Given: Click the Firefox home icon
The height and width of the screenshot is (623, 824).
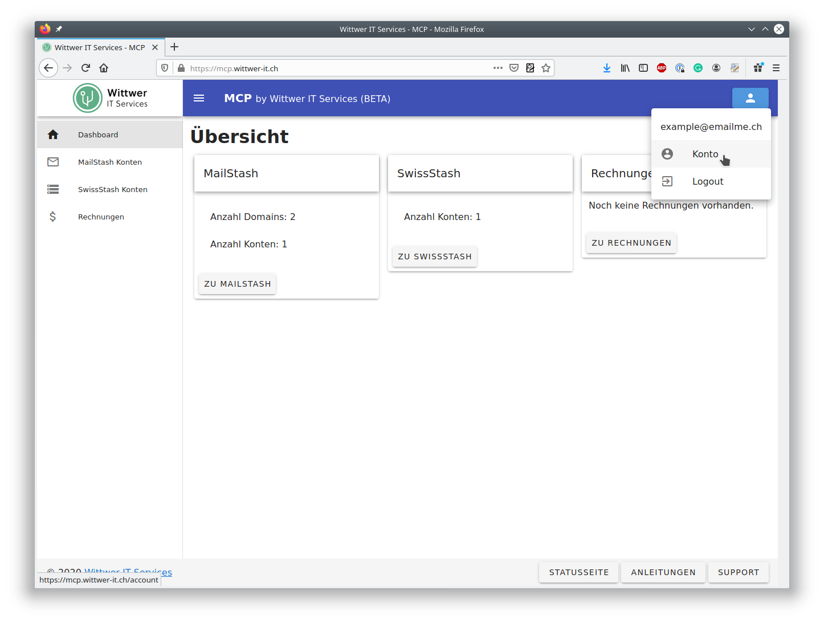Looking at the screenshot, I should point(104,68).
